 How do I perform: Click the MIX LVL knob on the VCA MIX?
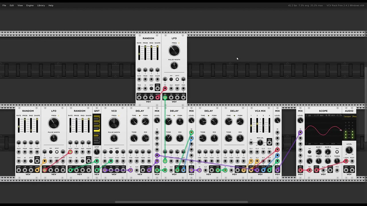(x=260, y=142)
